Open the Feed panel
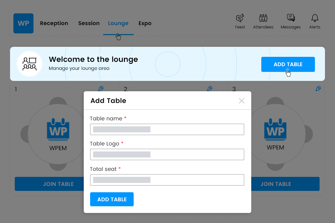The image size is (335, 223). 240,21
